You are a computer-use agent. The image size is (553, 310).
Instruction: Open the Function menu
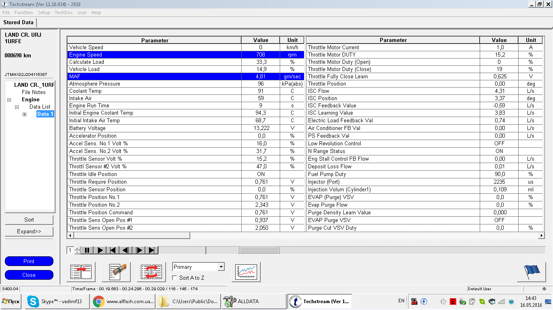click(x=24, y=13)
